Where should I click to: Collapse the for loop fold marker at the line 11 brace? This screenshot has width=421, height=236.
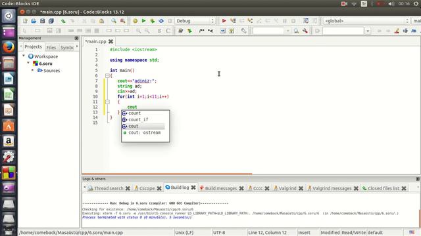(x=107, y=102)
